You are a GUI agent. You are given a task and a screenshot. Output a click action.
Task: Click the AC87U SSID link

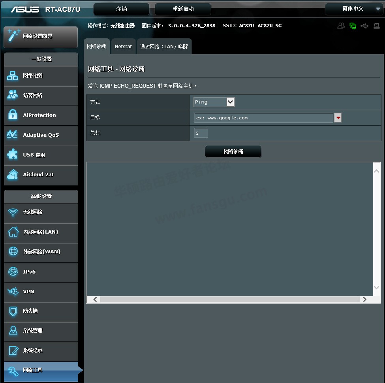[x=246, y=26]
